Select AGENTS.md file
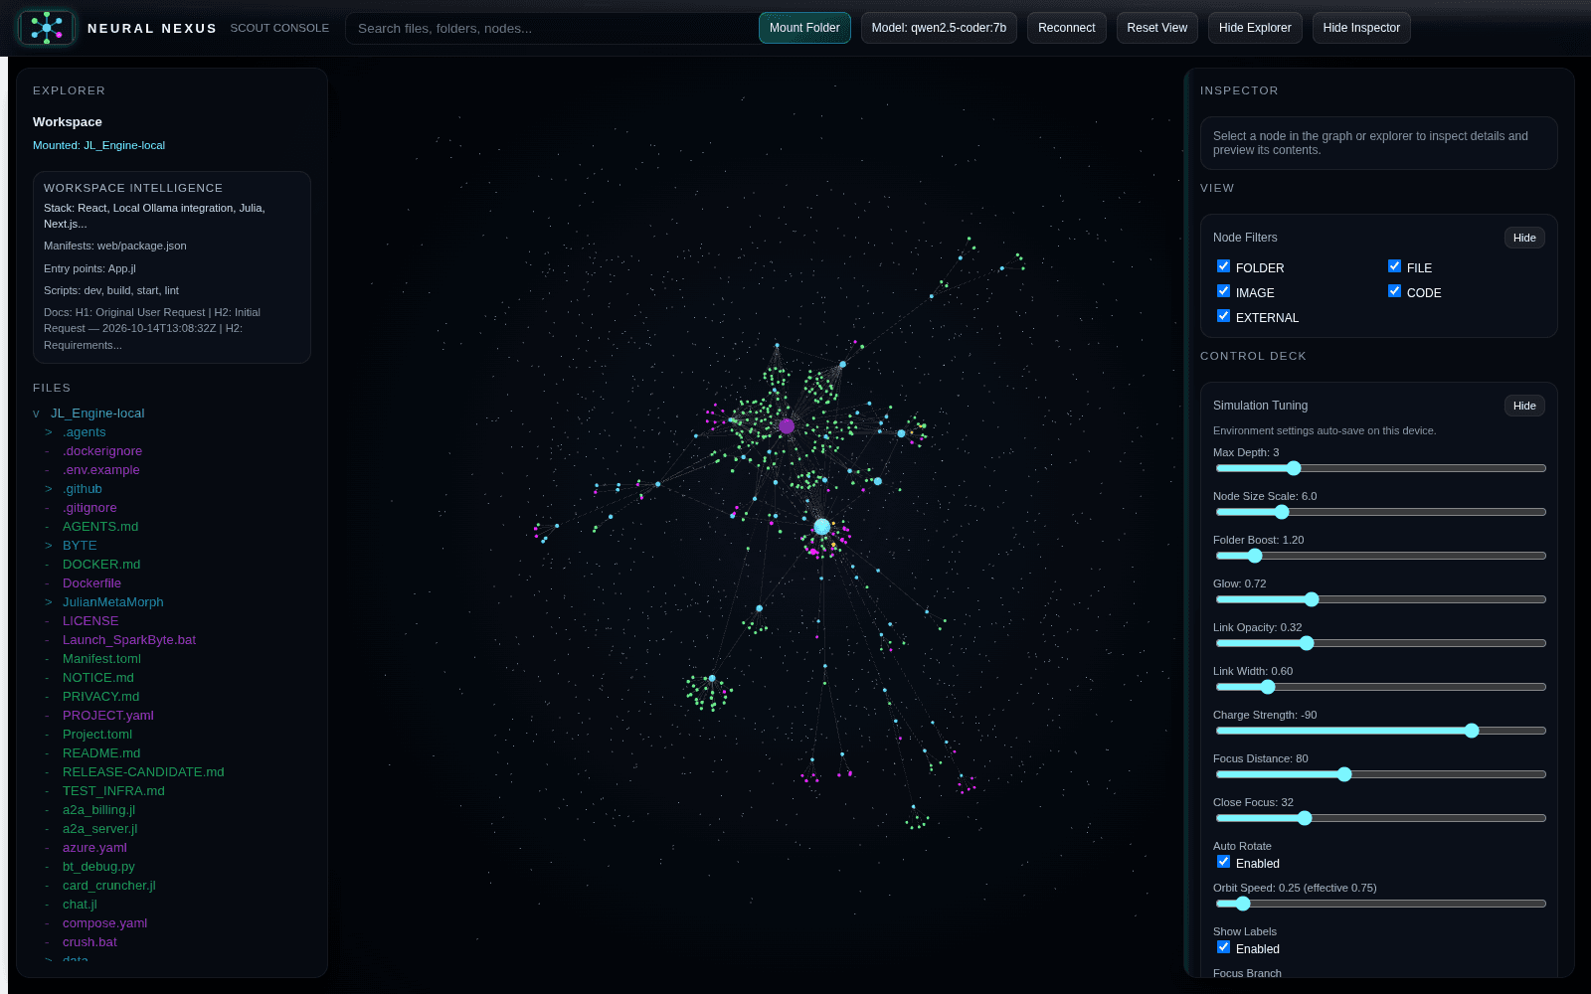Viewport: 1591px width, 994px height. click(100, 527)
